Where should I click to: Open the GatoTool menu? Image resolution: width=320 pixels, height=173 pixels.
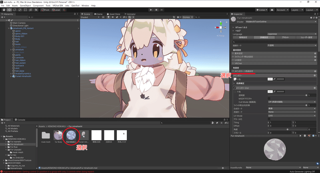point(75,6)
